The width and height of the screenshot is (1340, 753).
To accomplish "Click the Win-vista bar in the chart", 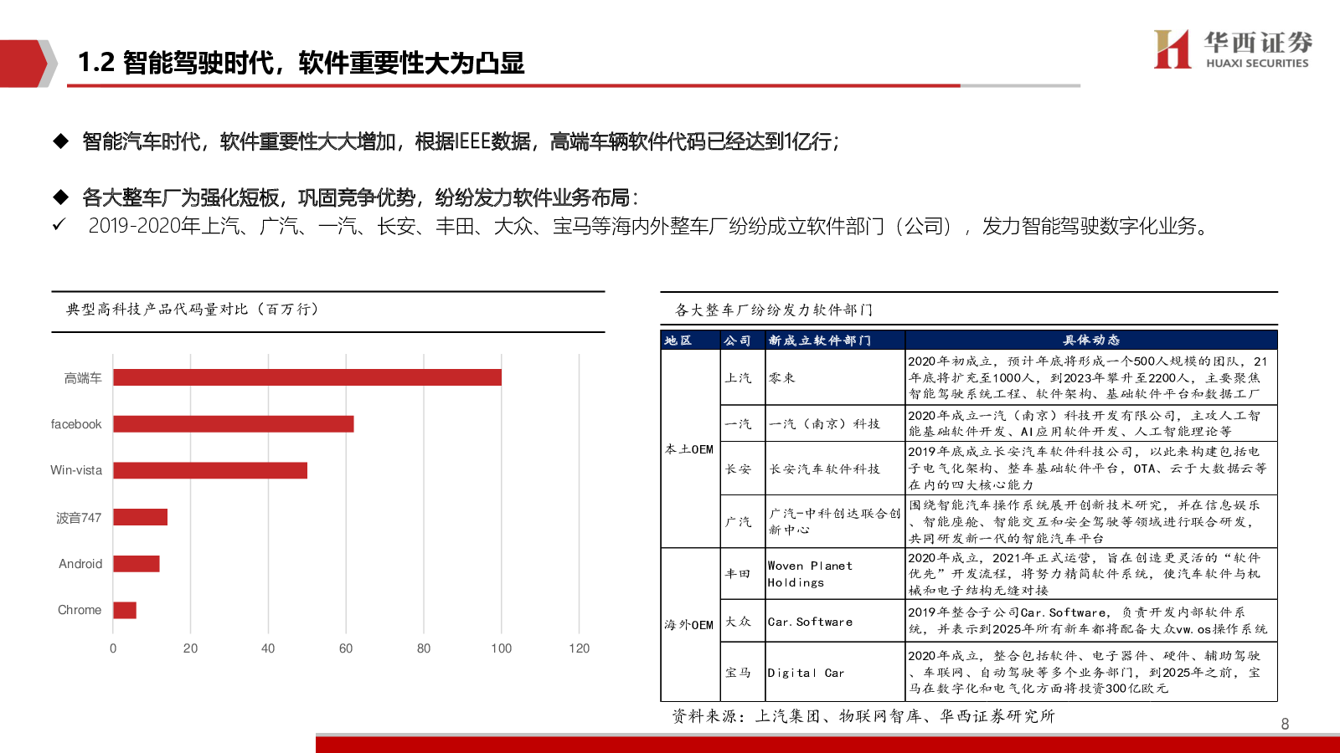I will tap(210, 470).
